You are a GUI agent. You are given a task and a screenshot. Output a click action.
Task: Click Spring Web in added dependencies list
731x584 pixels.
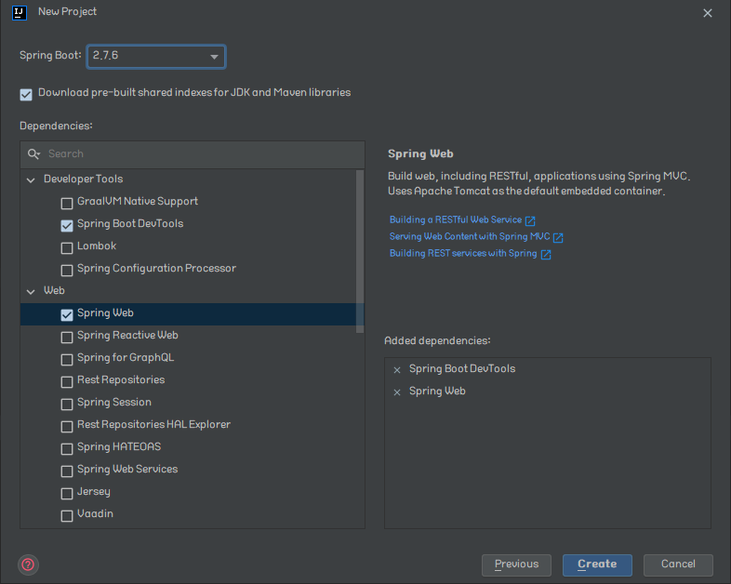437,392
